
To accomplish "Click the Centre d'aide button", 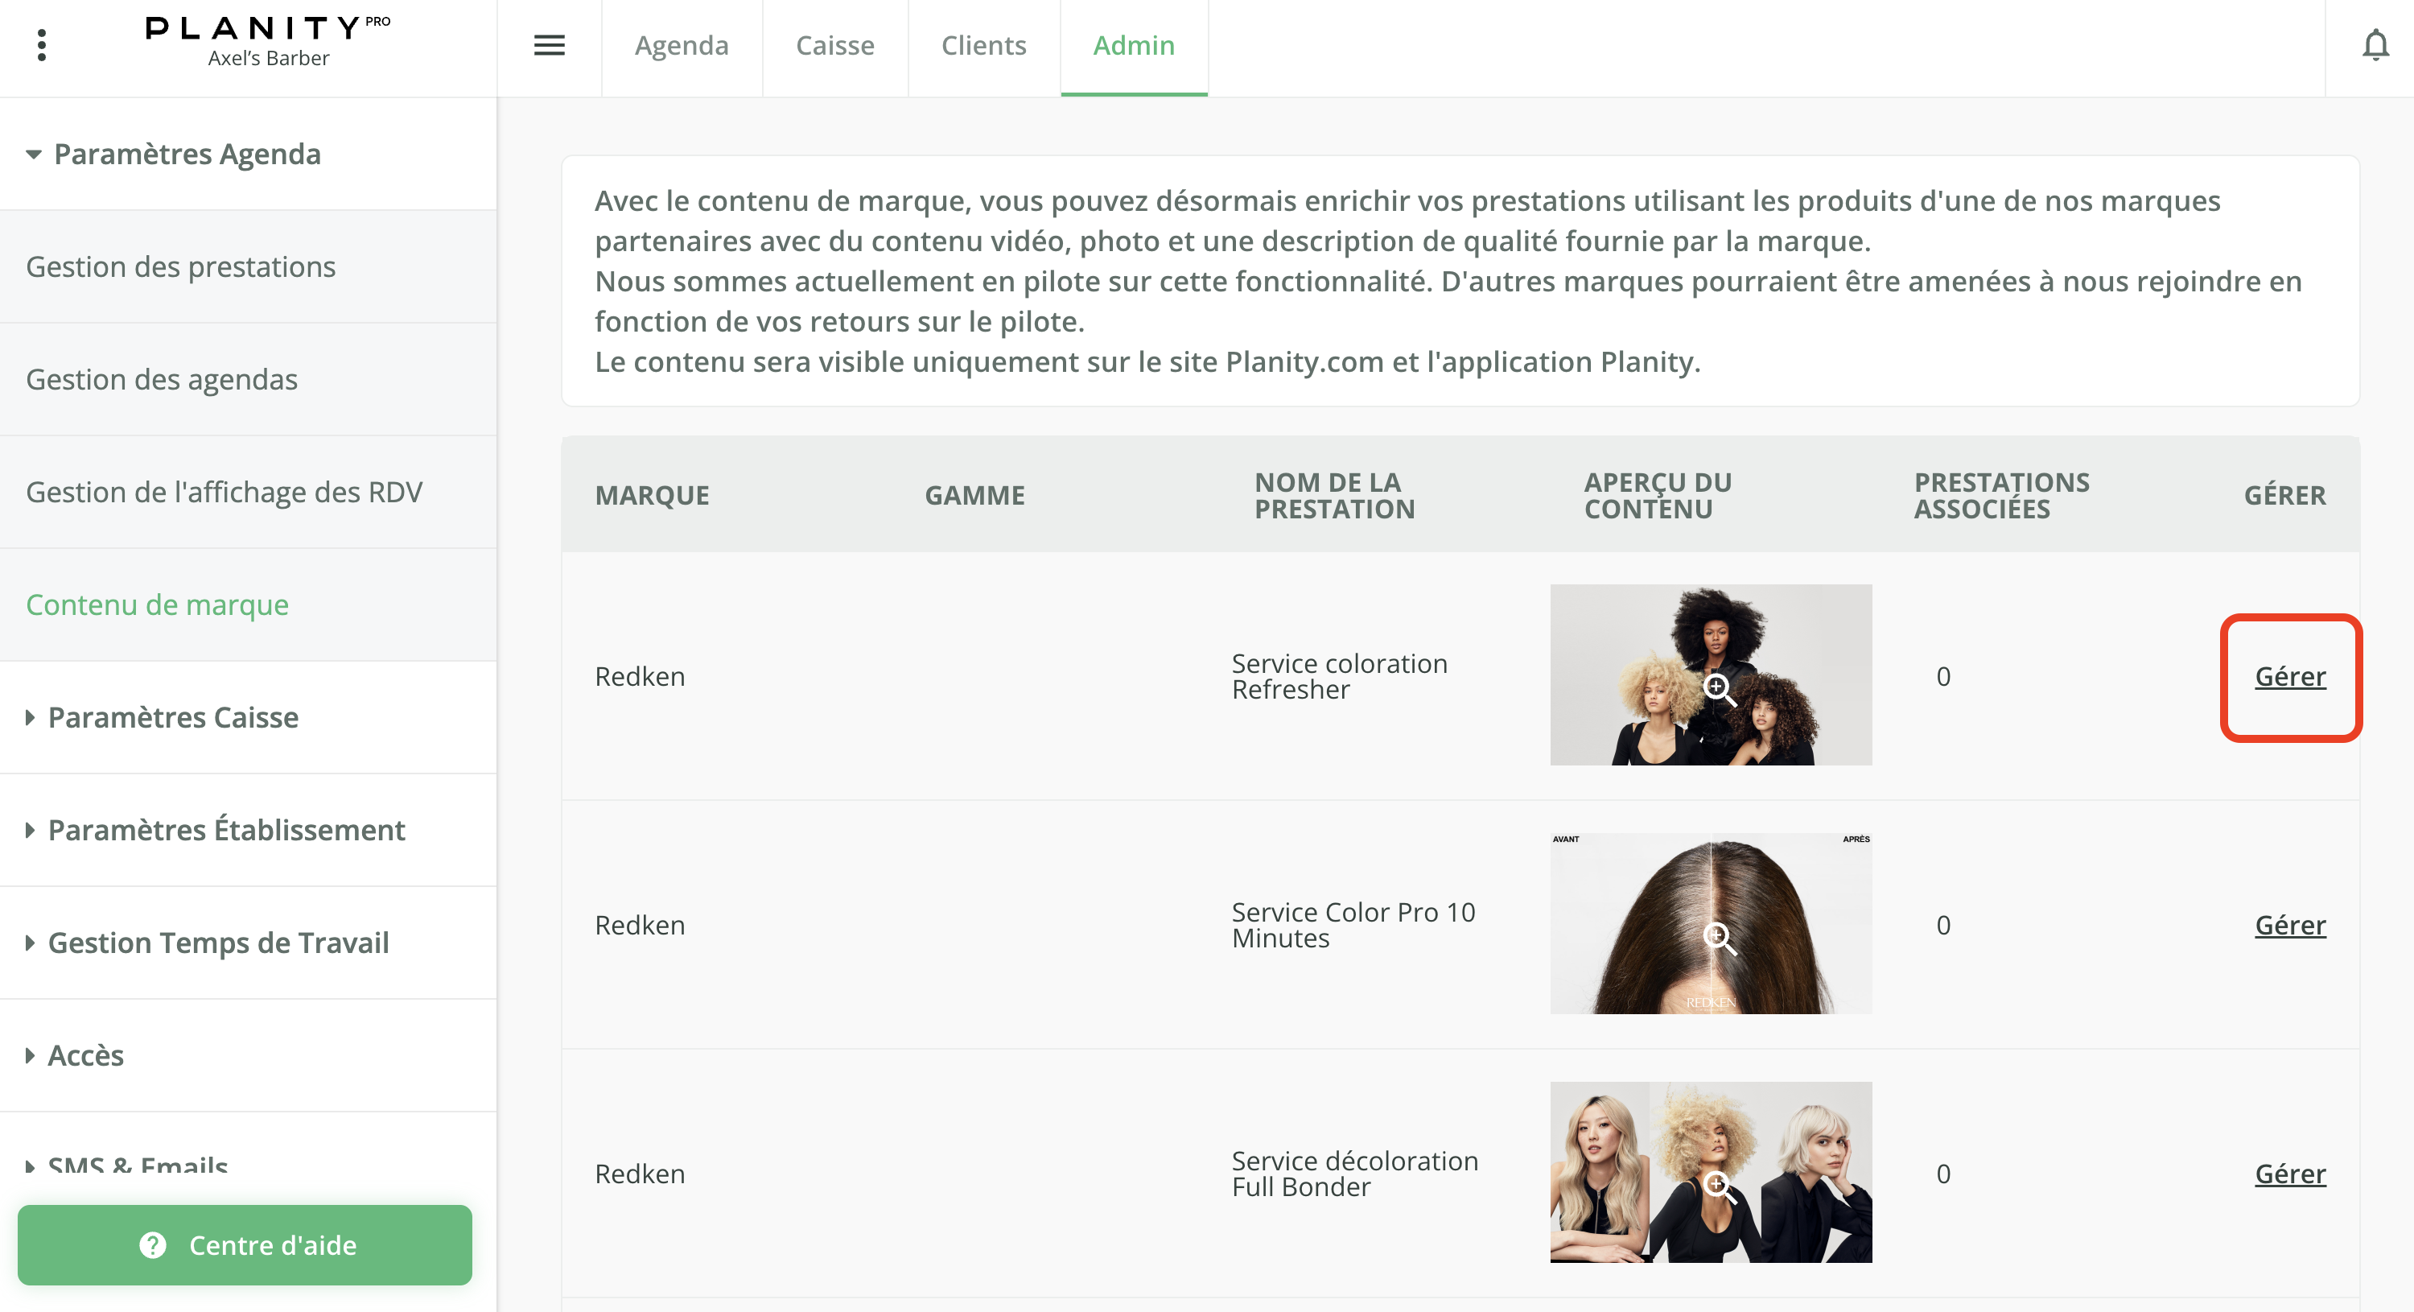I will (272, 1244).
